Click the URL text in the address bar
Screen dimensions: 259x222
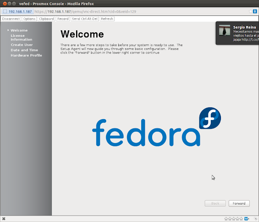85,12
